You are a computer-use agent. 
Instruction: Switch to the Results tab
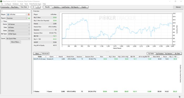coord(47,7)
